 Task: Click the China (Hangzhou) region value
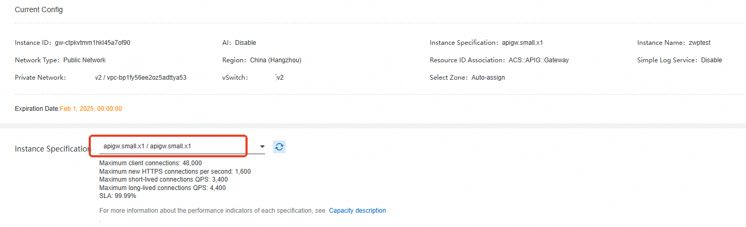(276, 60)
